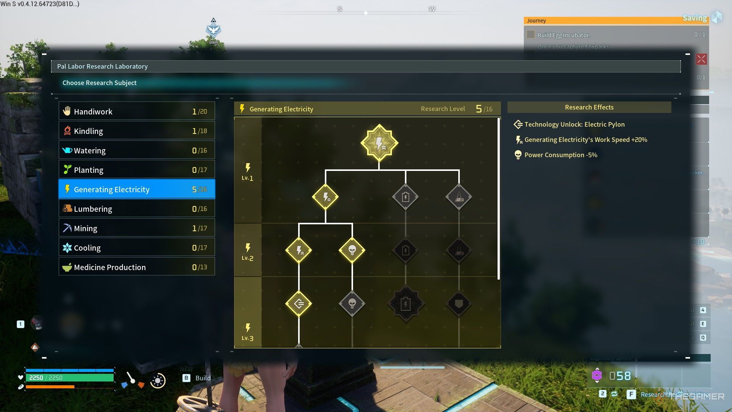Viewport: 732px width, 412px height.
Task: Click the Research Results button
Action: click(673, 394)
